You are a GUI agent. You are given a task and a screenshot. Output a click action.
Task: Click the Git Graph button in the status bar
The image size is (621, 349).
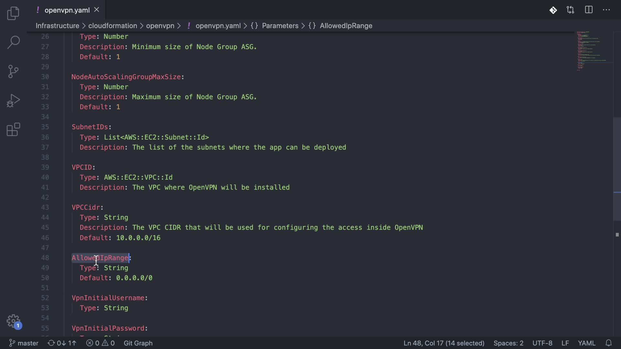[x=138, y=343]
